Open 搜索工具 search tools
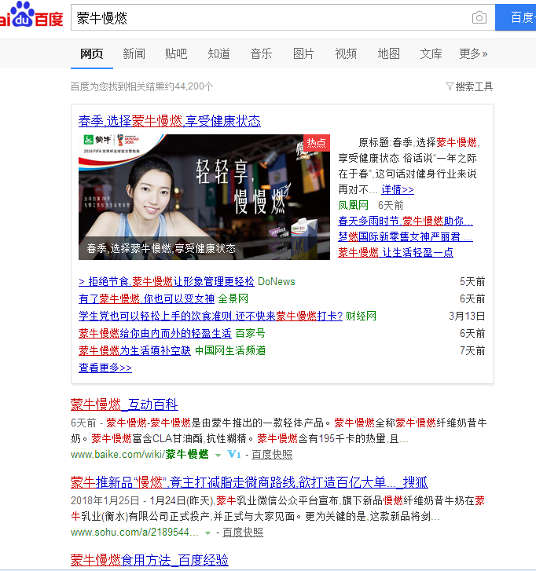The width and height of the screenshot is (536, 571). [x=474, y=86]
